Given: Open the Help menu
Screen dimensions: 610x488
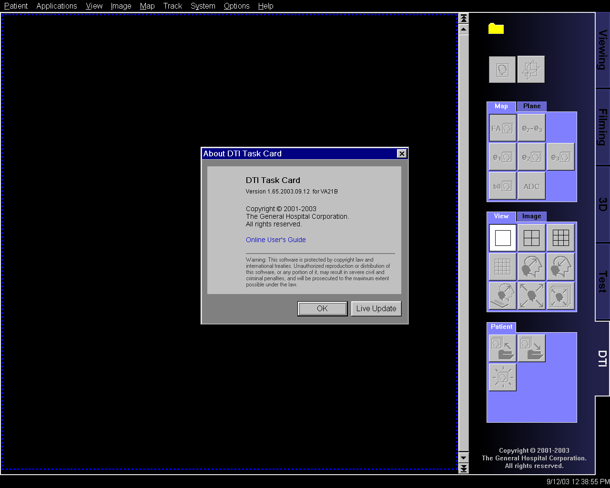Looking at the screenshot, I should coord(265,6).
